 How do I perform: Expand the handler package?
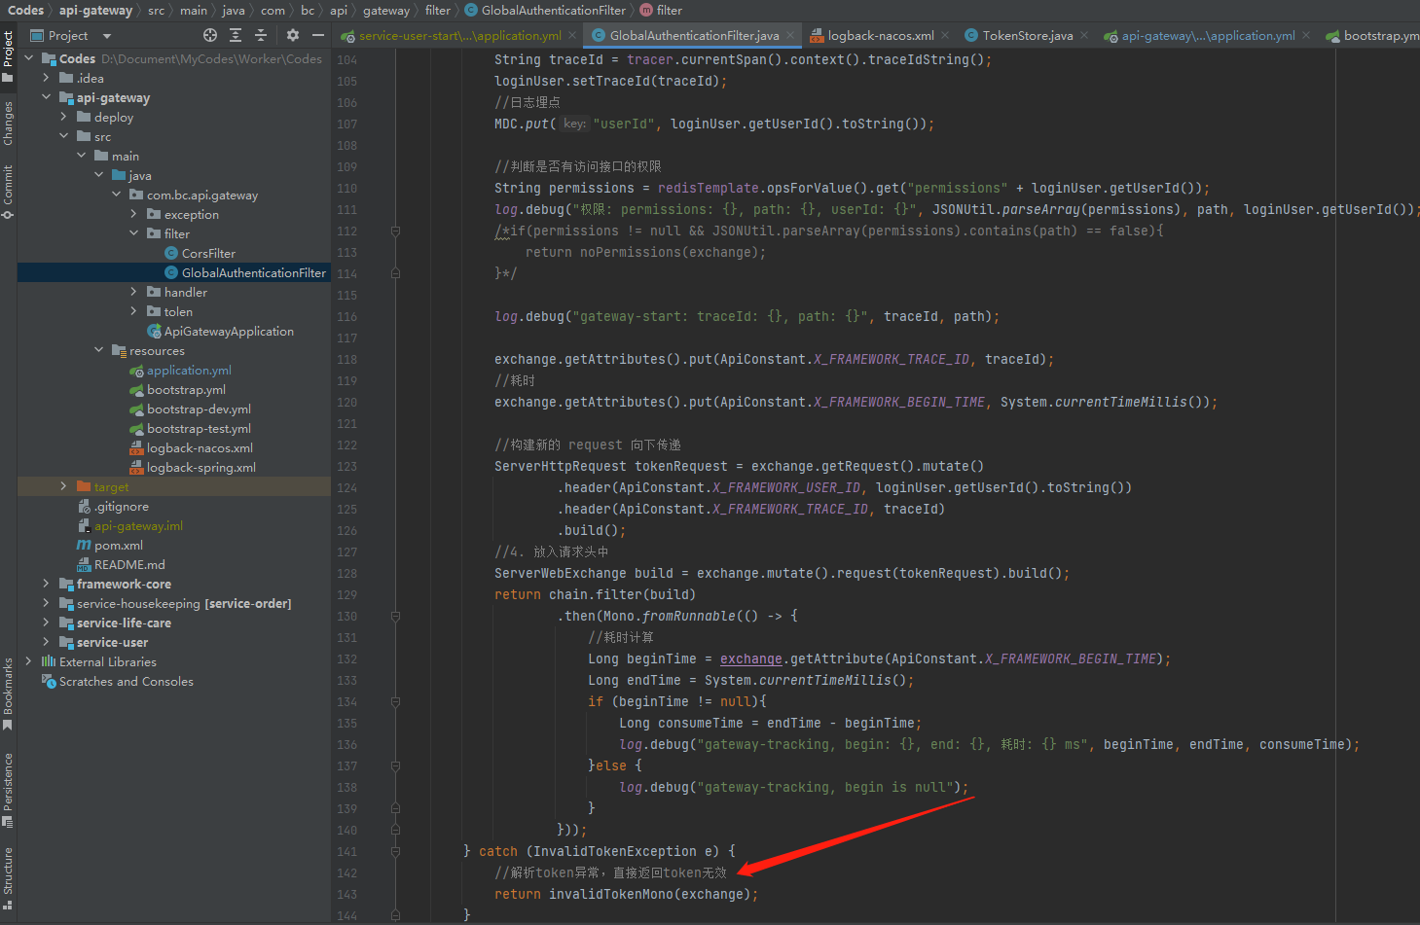point(133,292)
